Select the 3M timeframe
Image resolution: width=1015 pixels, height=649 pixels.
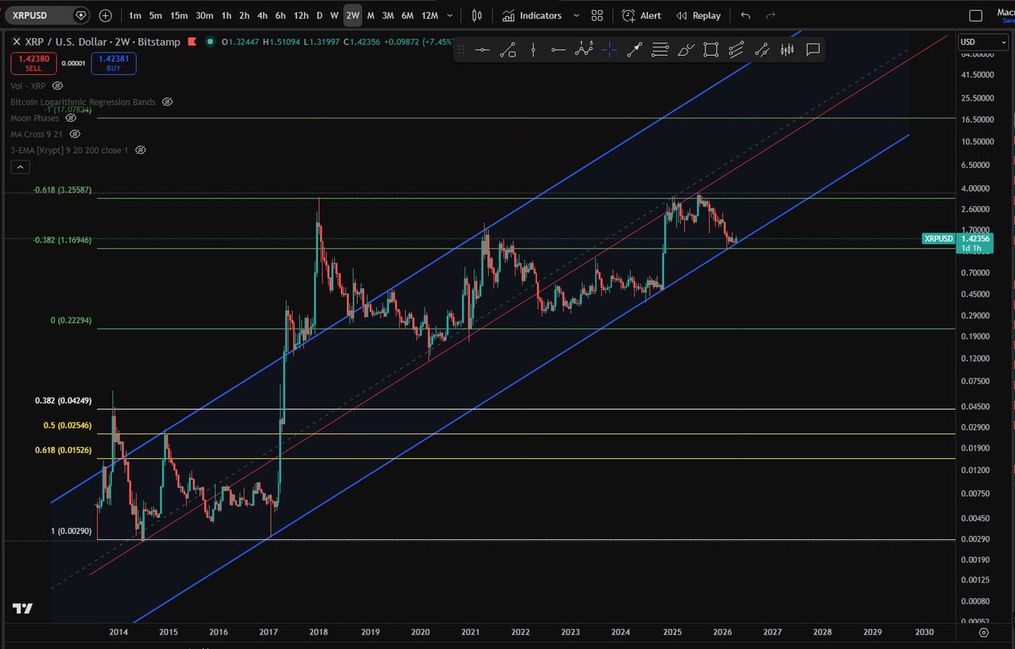[387, 15]
